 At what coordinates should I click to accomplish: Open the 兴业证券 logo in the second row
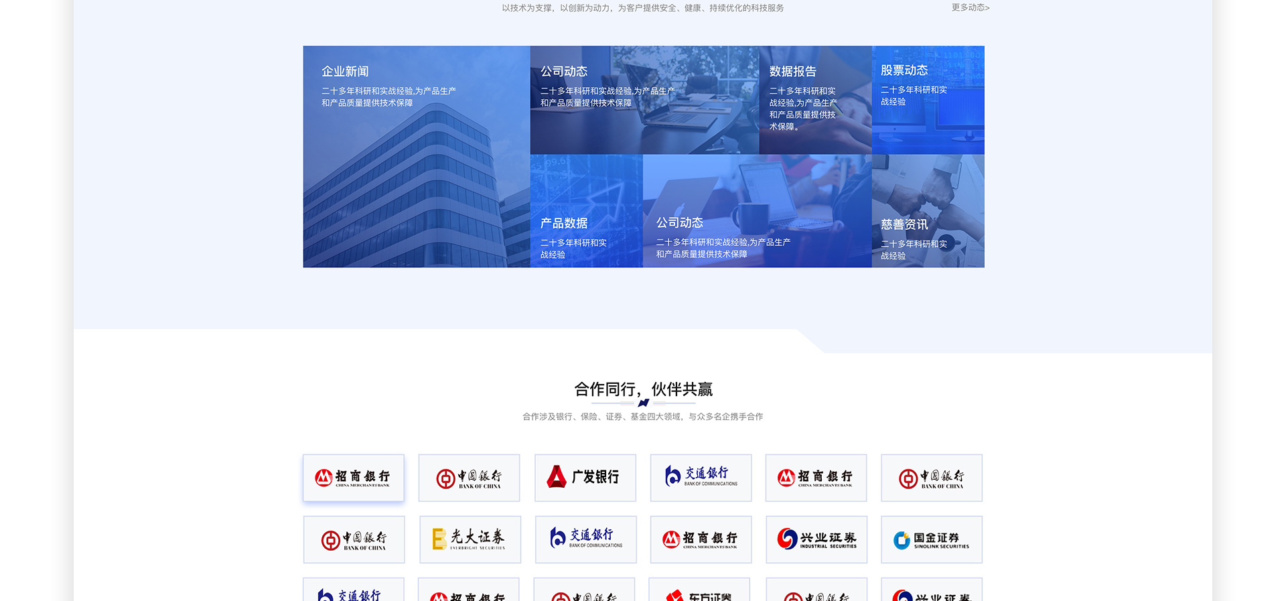[816, 539]
